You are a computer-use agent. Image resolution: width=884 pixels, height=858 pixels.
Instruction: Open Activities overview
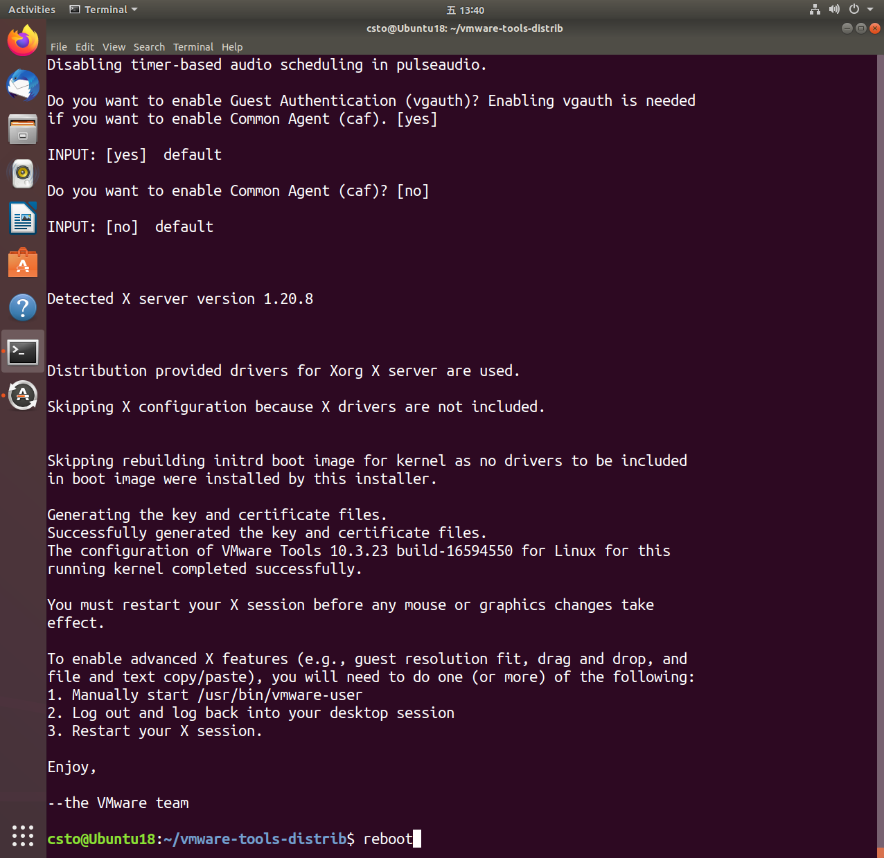[32, 10]
